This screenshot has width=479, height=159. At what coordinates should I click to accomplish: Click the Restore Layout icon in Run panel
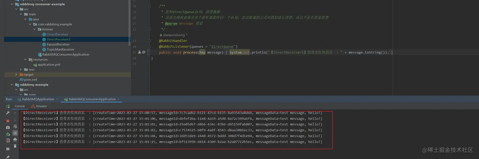(x=8, y=149)
